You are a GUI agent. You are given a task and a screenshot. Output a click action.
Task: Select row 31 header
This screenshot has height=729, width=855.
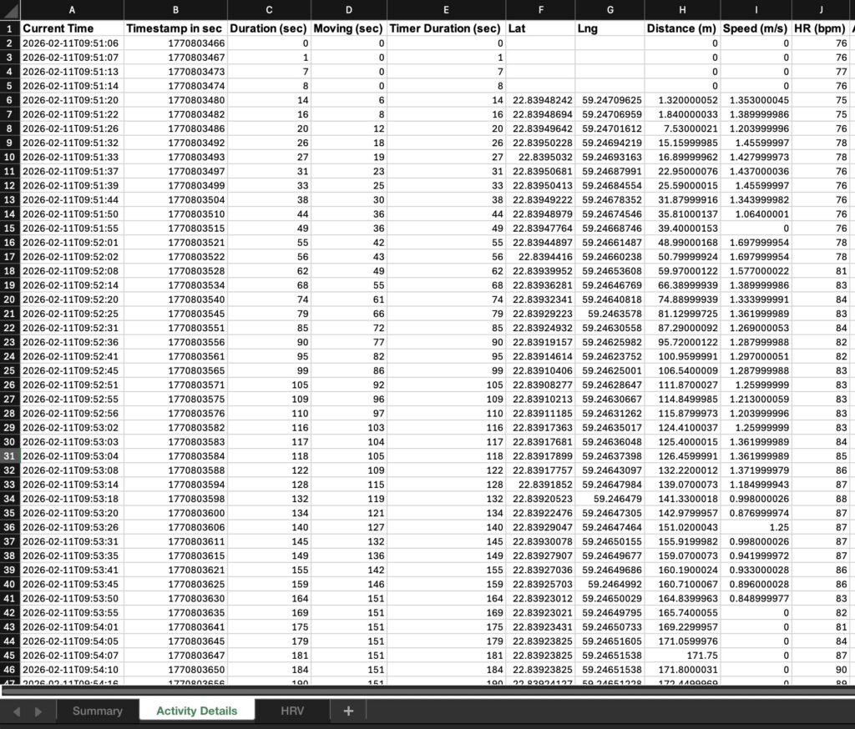click(x=9, y=456)
